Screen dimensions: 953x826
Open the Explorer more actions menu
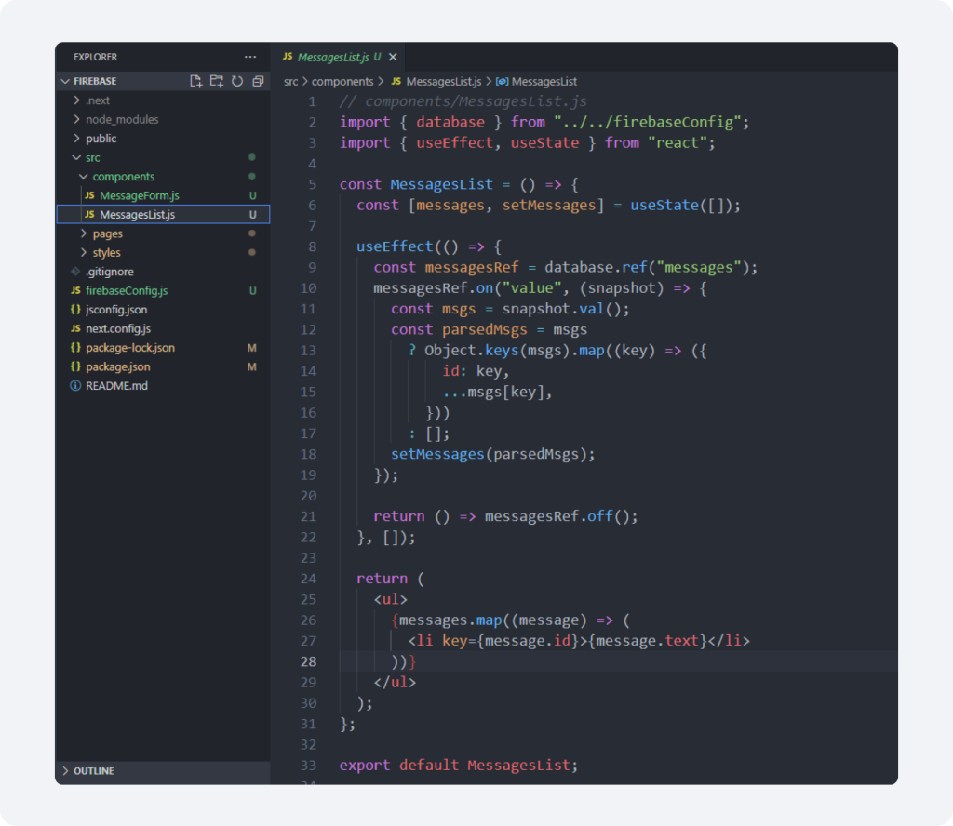coord(250,57)
